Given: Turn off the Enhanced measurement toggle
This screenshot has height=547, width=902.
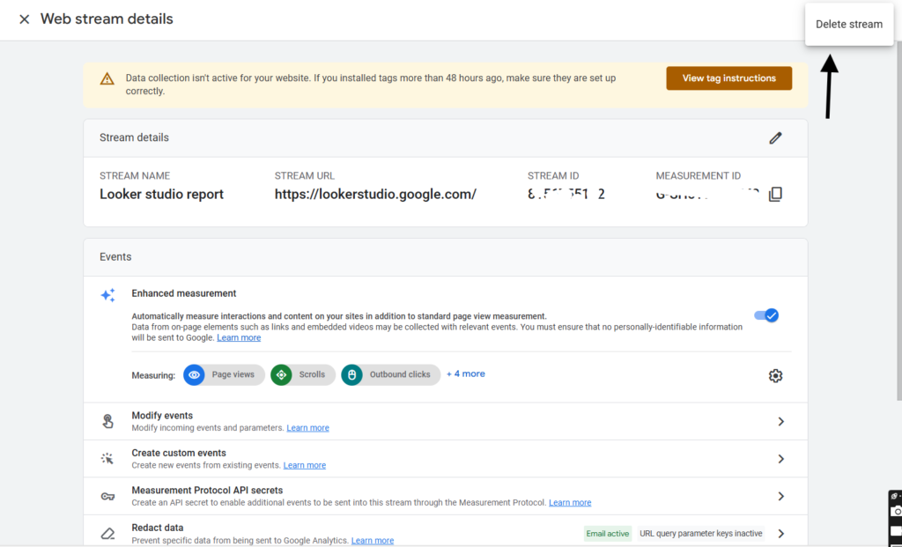Looking at the screenshot, I should click(766, 315).
